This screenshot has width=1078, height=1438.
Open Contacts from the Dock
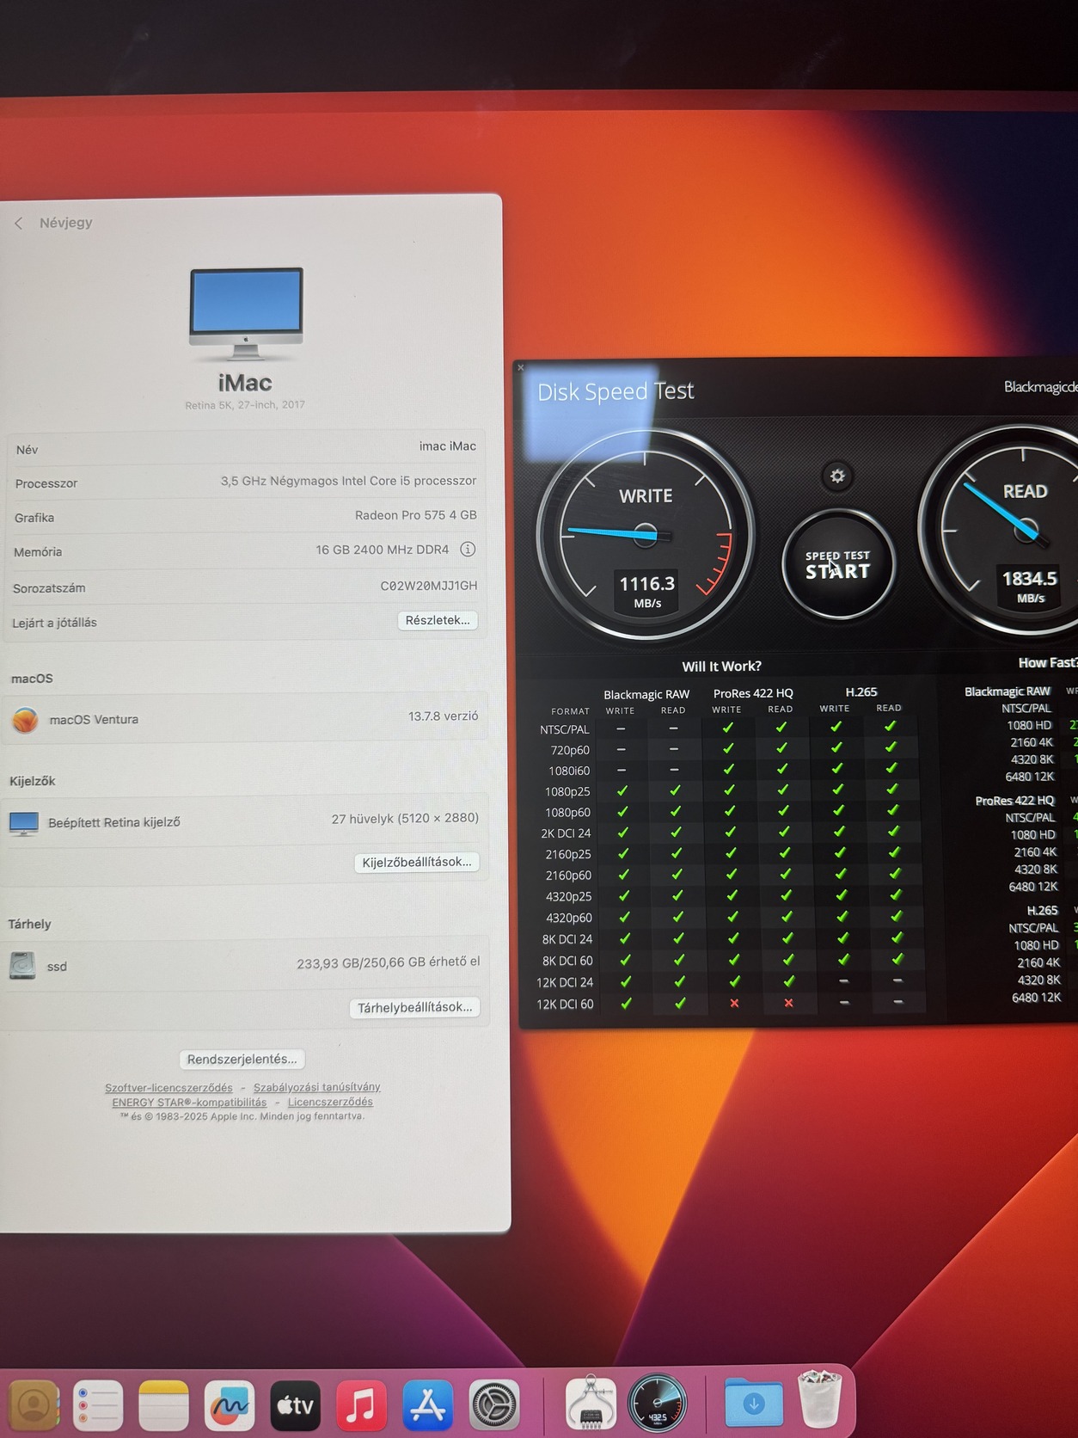[x=34, y=1405]
